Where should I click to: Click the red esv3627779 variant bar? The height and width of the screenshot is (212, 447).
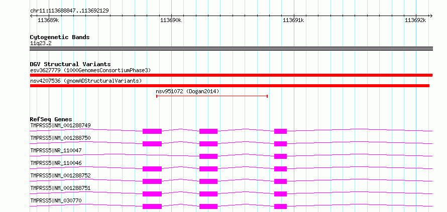pyautogui.click(x=231, y=75)
